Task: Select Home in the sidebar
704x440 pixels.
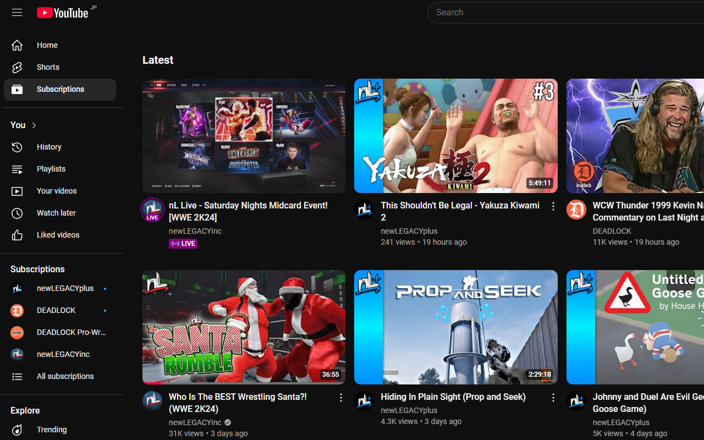Action: [47, 45]
